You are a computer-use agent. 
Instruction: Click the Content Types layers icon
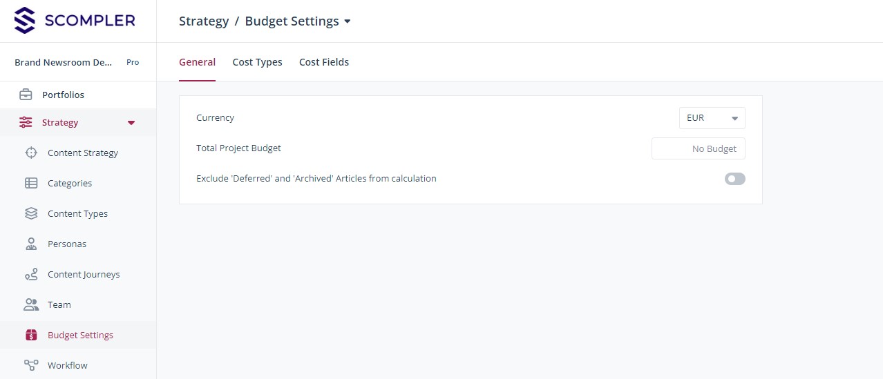31,213
